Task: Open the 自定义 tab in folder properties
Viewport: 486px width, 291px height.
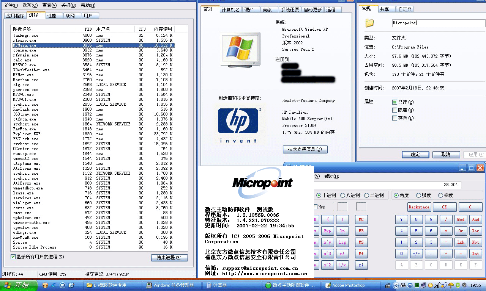Action: click(405, 9)
